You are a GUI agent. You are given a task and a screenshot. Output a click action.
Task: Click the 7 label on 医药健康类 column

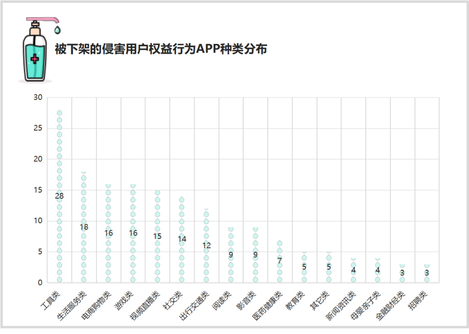point(280,261)
